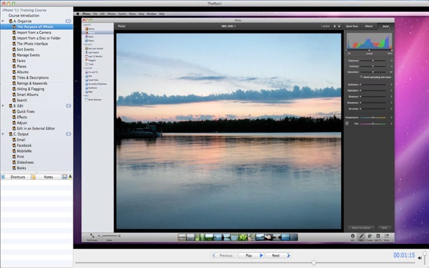Screen dimensions: 429x268
Task: Click the Apple menu icon
Action: click(77, 13)
